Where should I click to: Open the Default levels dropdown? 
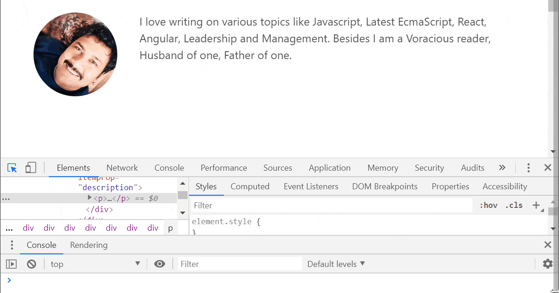click(x=336, y=264)
